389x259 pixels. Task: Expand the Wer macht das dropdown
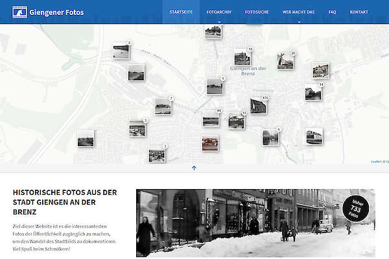point(298,12)
